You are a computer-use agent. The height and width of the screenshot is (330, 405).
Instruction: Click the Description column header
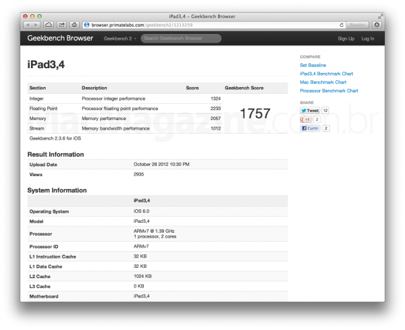tap(94, 88)
